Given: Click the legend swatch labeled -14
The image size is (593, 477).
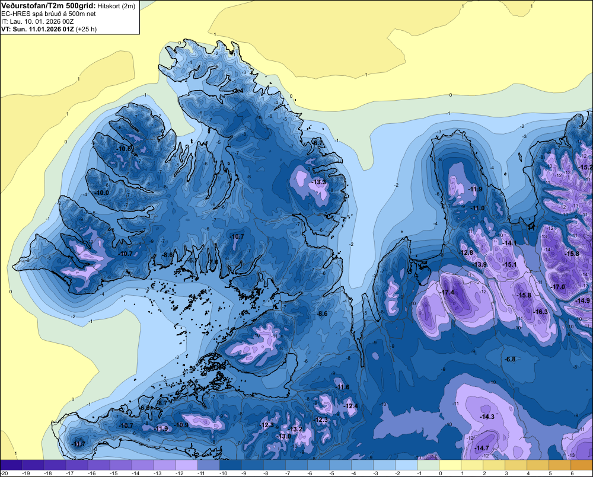Looking at the screenshot, I should point(142,465).
